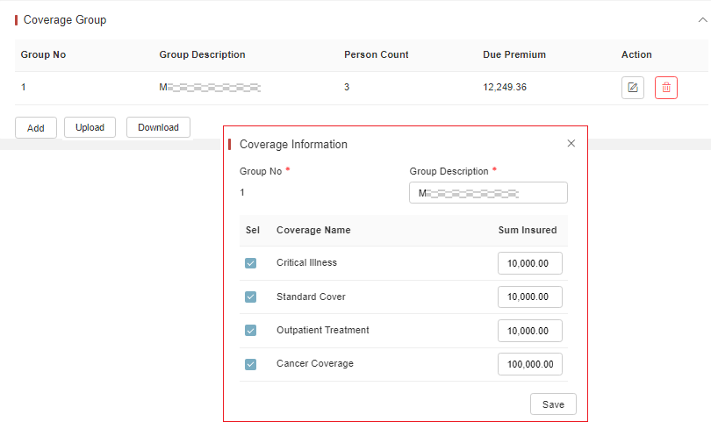Select the Due Premium column header
Image resolution: width=711 pixels, height=429 pixels.
pos(514,54)
